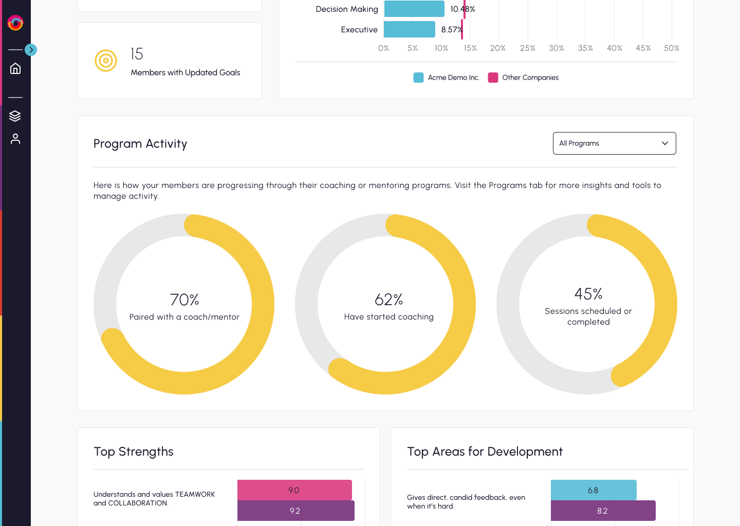Click the 70% Paired with coach donut
The width and height of the screenshot is (740, 526).
(184, 304)
